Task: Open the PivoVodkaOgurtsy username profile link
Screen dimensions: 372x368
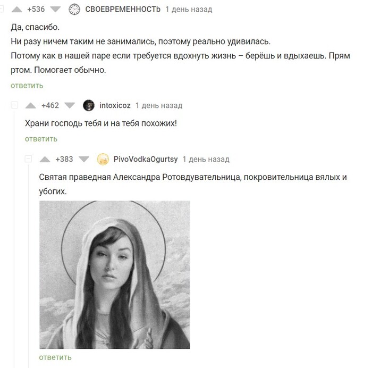Action: 146,159
